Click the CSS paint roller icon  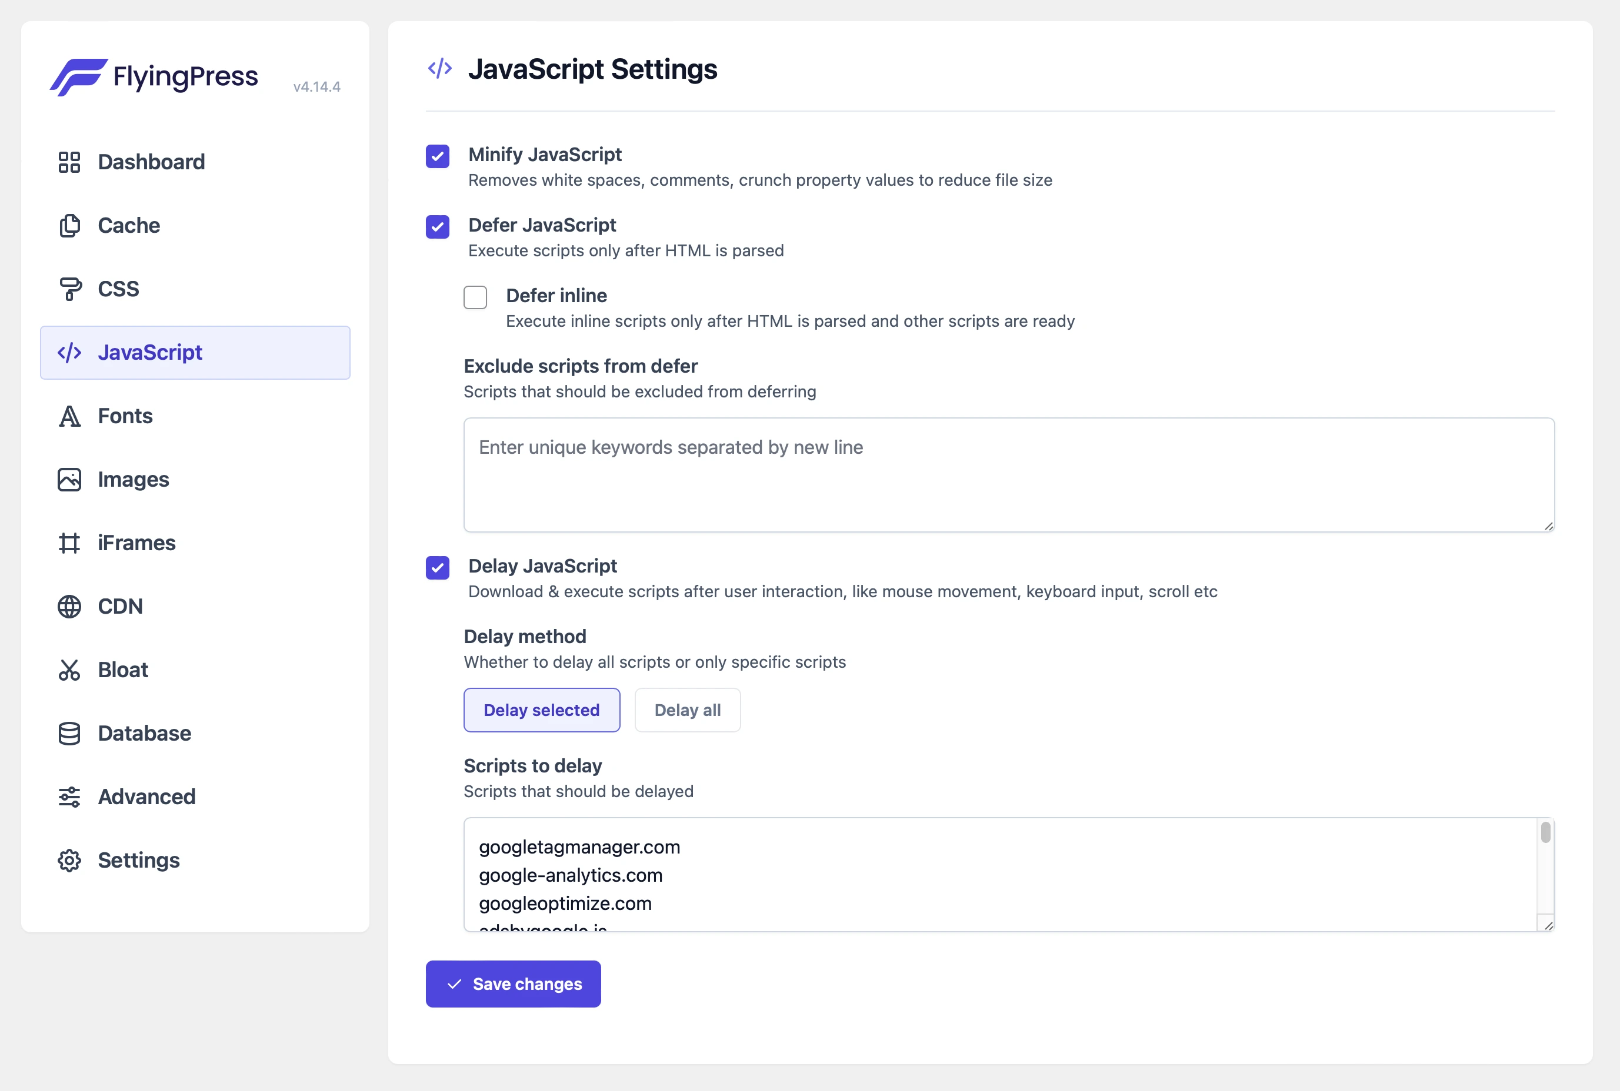(69, 289)
